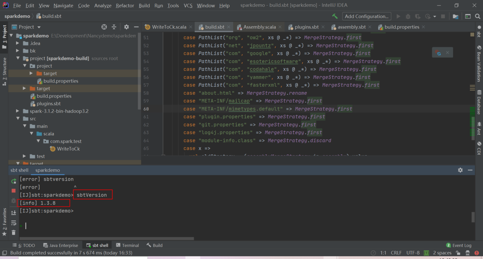Hide the Project panel with the minus icon

tap(136, 27)
